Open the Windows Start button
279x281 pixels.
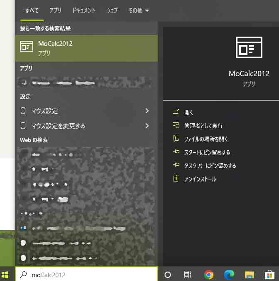pyautogui.click(x=6, y=275)
